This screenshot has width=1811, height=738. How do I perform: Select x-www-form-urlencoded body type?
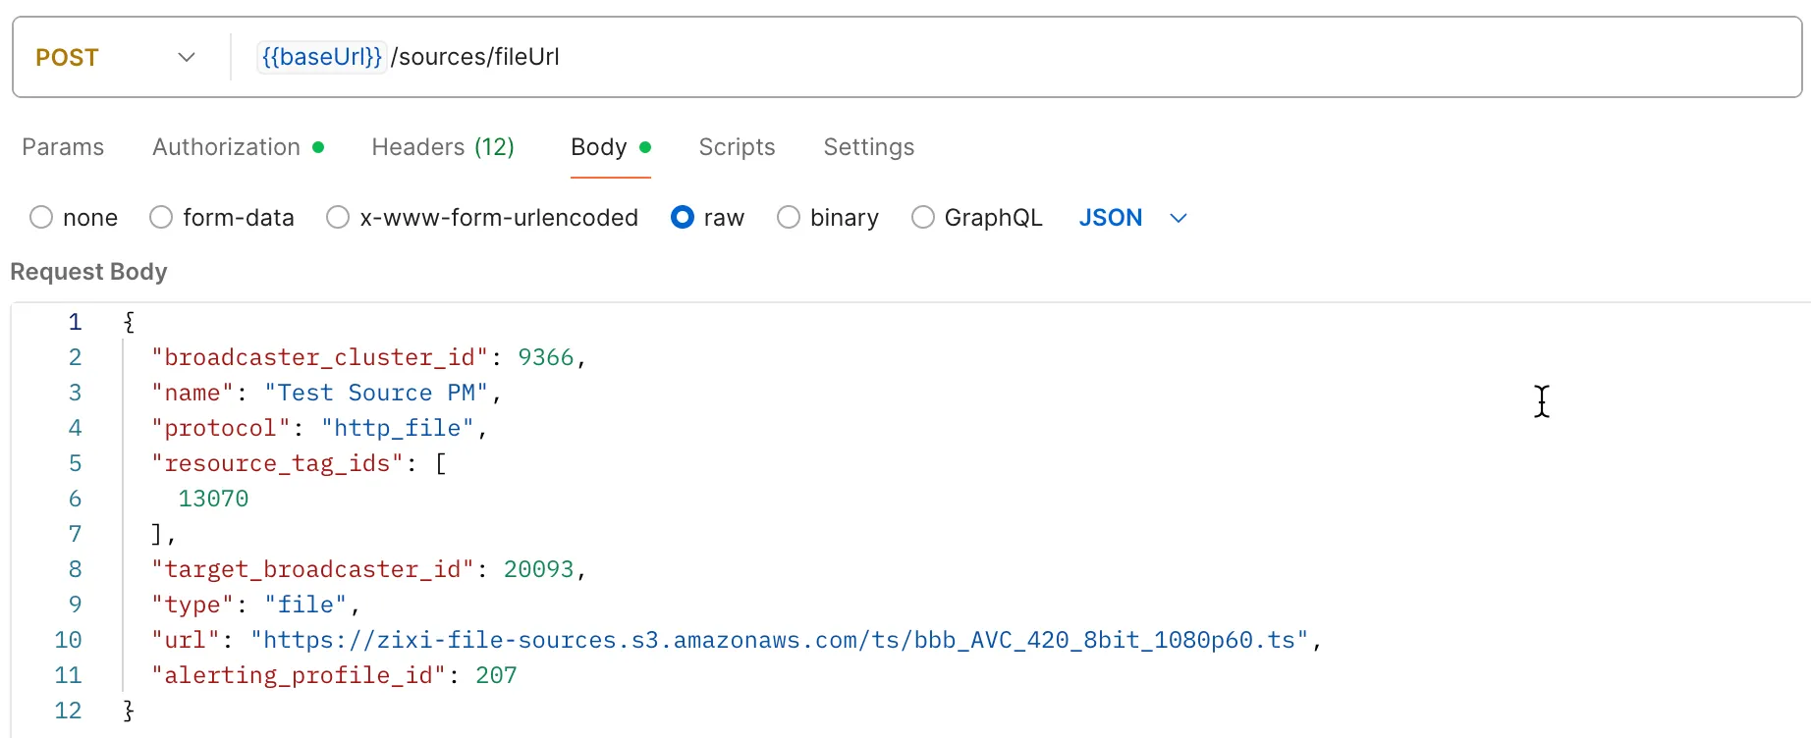(482, 217)
